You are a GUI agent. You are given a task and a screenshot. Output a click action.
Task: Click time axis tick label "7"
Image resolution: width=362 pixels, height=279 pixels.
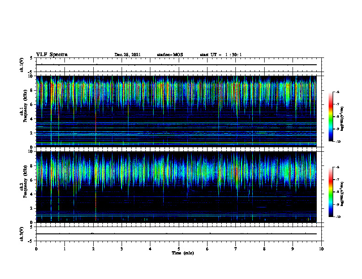[x=236, y=249]
